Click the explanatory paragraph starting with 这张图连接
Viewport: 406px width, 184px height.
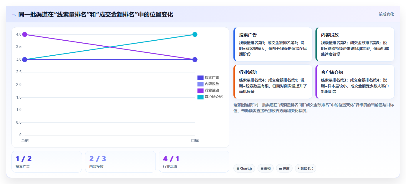point(314,108)
